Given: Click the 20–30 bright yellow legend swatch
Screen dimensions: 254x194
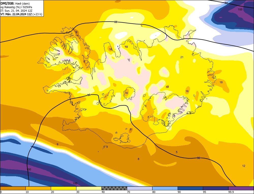Looking at the screenshot, I should pyautogui.click(x=64, y=188).
